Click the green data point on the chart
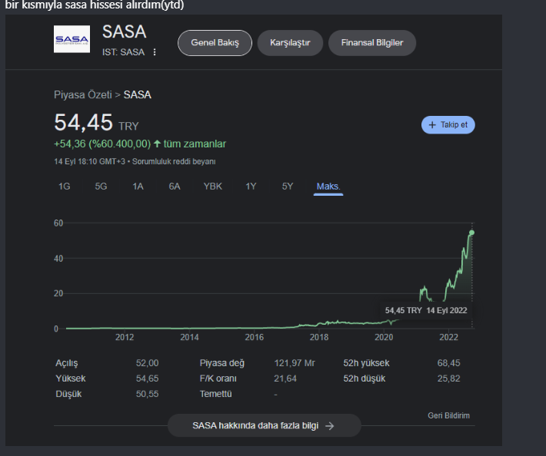Viewport: 546px width, 456px height. point(471,233)
